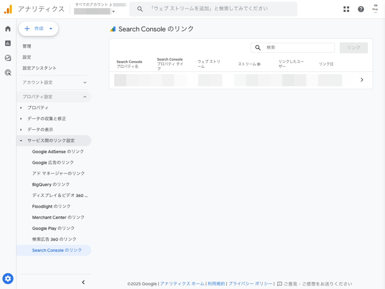Viewport: 385px width, 289px height.
Task: Click ストリーム ID column header
Action: pos(249,64)
